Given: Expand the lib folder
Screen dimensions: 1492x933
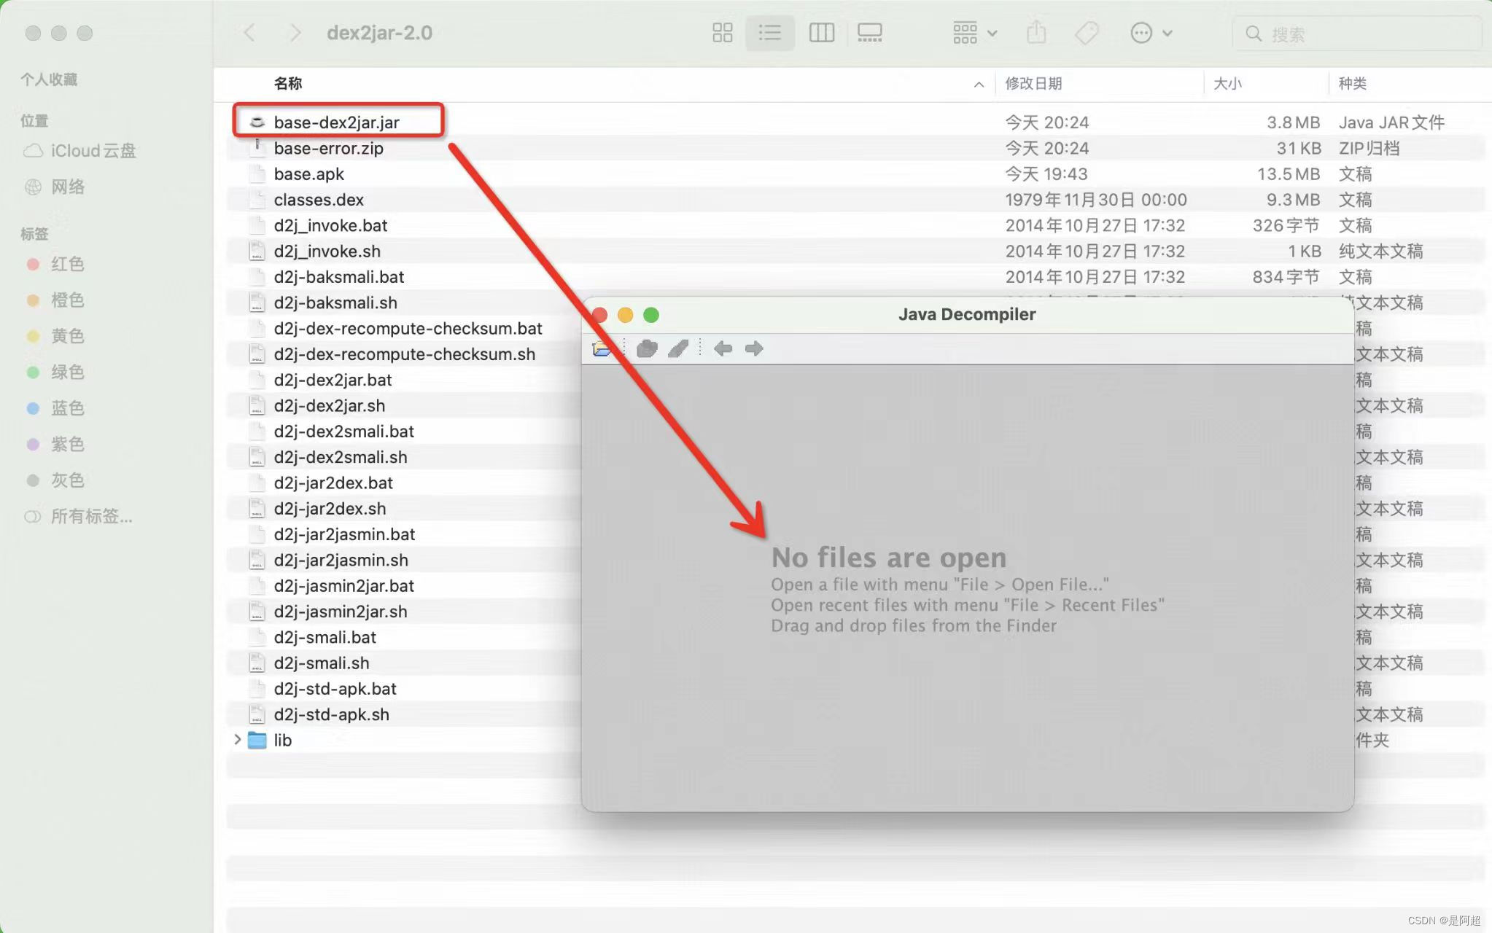Looking at the screenshot, I should [x=237, y=740].
